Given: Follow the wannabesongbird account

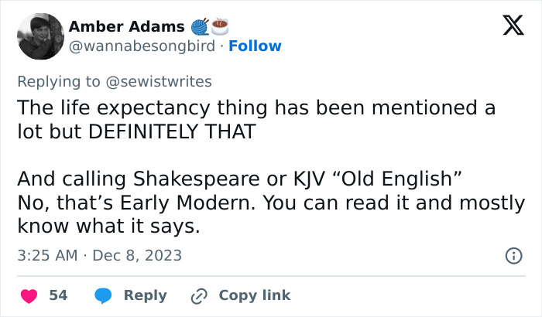Looking at the screenshot, I should coord(255,46).
